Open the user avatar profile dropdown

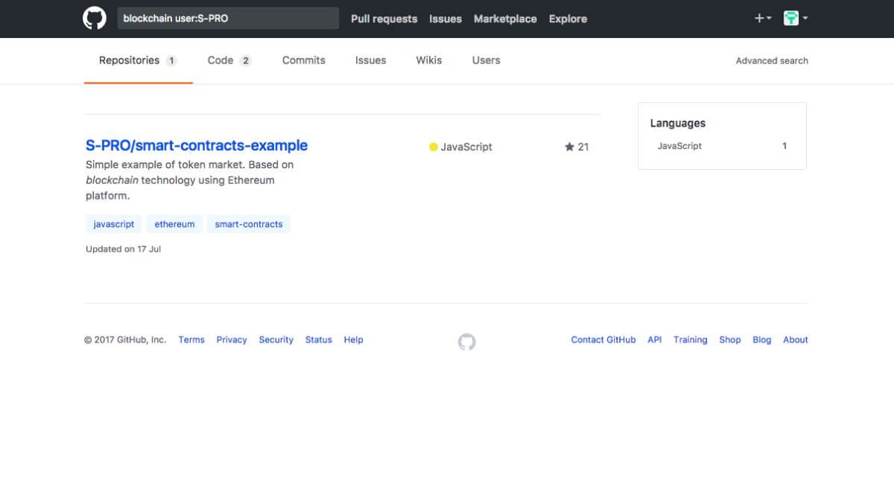[x=795, y=19]
